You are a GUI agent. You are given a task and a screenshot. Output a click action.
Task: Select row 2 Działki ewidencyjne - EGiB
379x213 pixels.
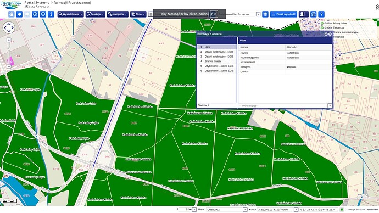click(217, 52)
